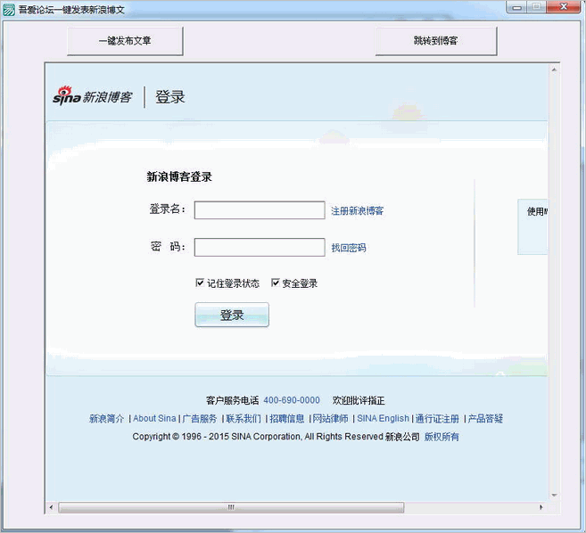The width and height of the screenshot is (586, 533).
Task: Close the application window
Action: click(565, 7)
